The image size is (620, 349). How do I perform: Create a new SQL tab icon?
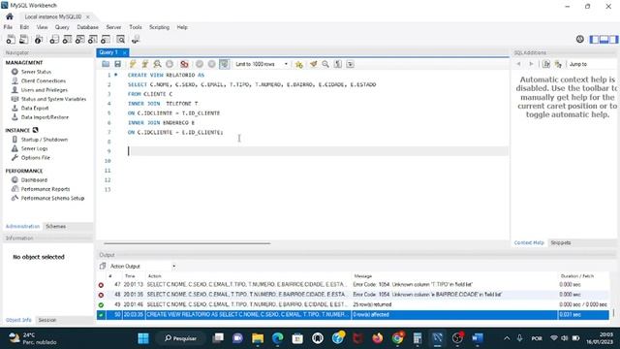11,39
